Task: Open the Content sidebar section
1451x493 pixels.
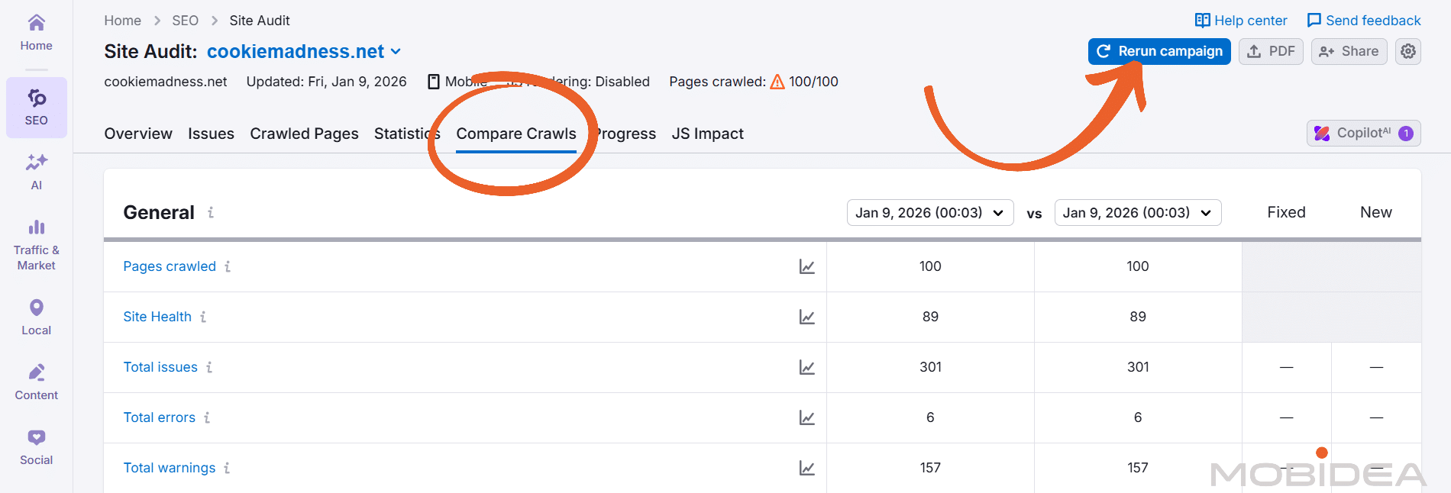Action: 36,382
